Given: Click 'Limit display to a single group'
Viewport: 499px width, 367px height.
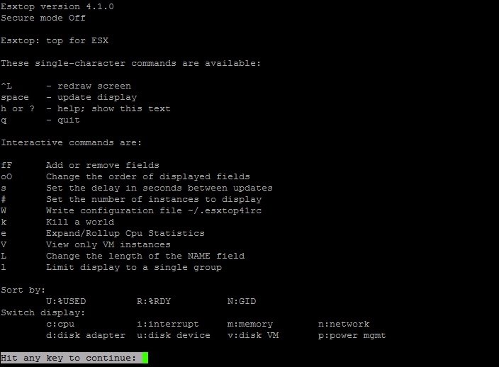Looking at the screenshot, I should [134, 268].
